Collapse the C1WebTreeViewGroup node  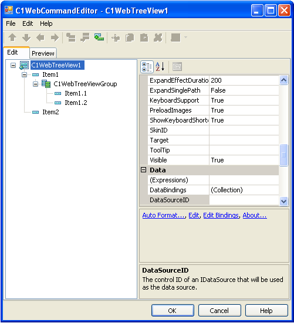tap(35, 84)
